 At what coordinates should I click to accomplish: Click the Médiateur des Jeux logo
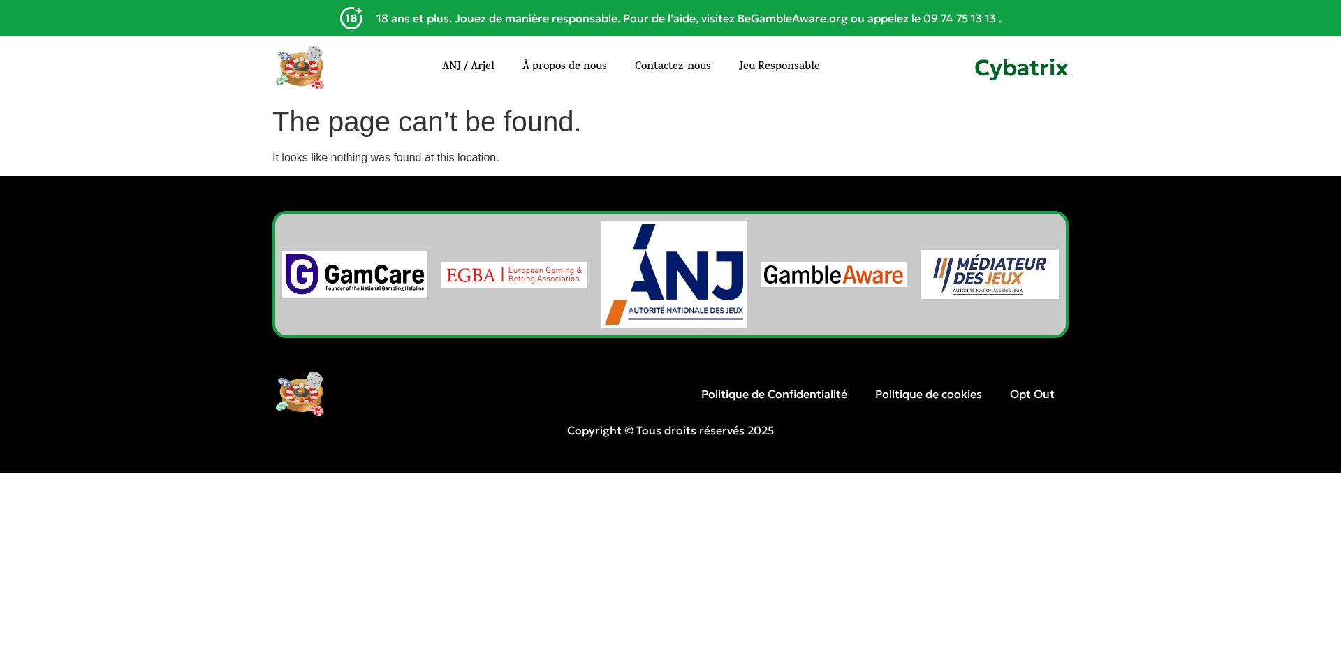989,274
